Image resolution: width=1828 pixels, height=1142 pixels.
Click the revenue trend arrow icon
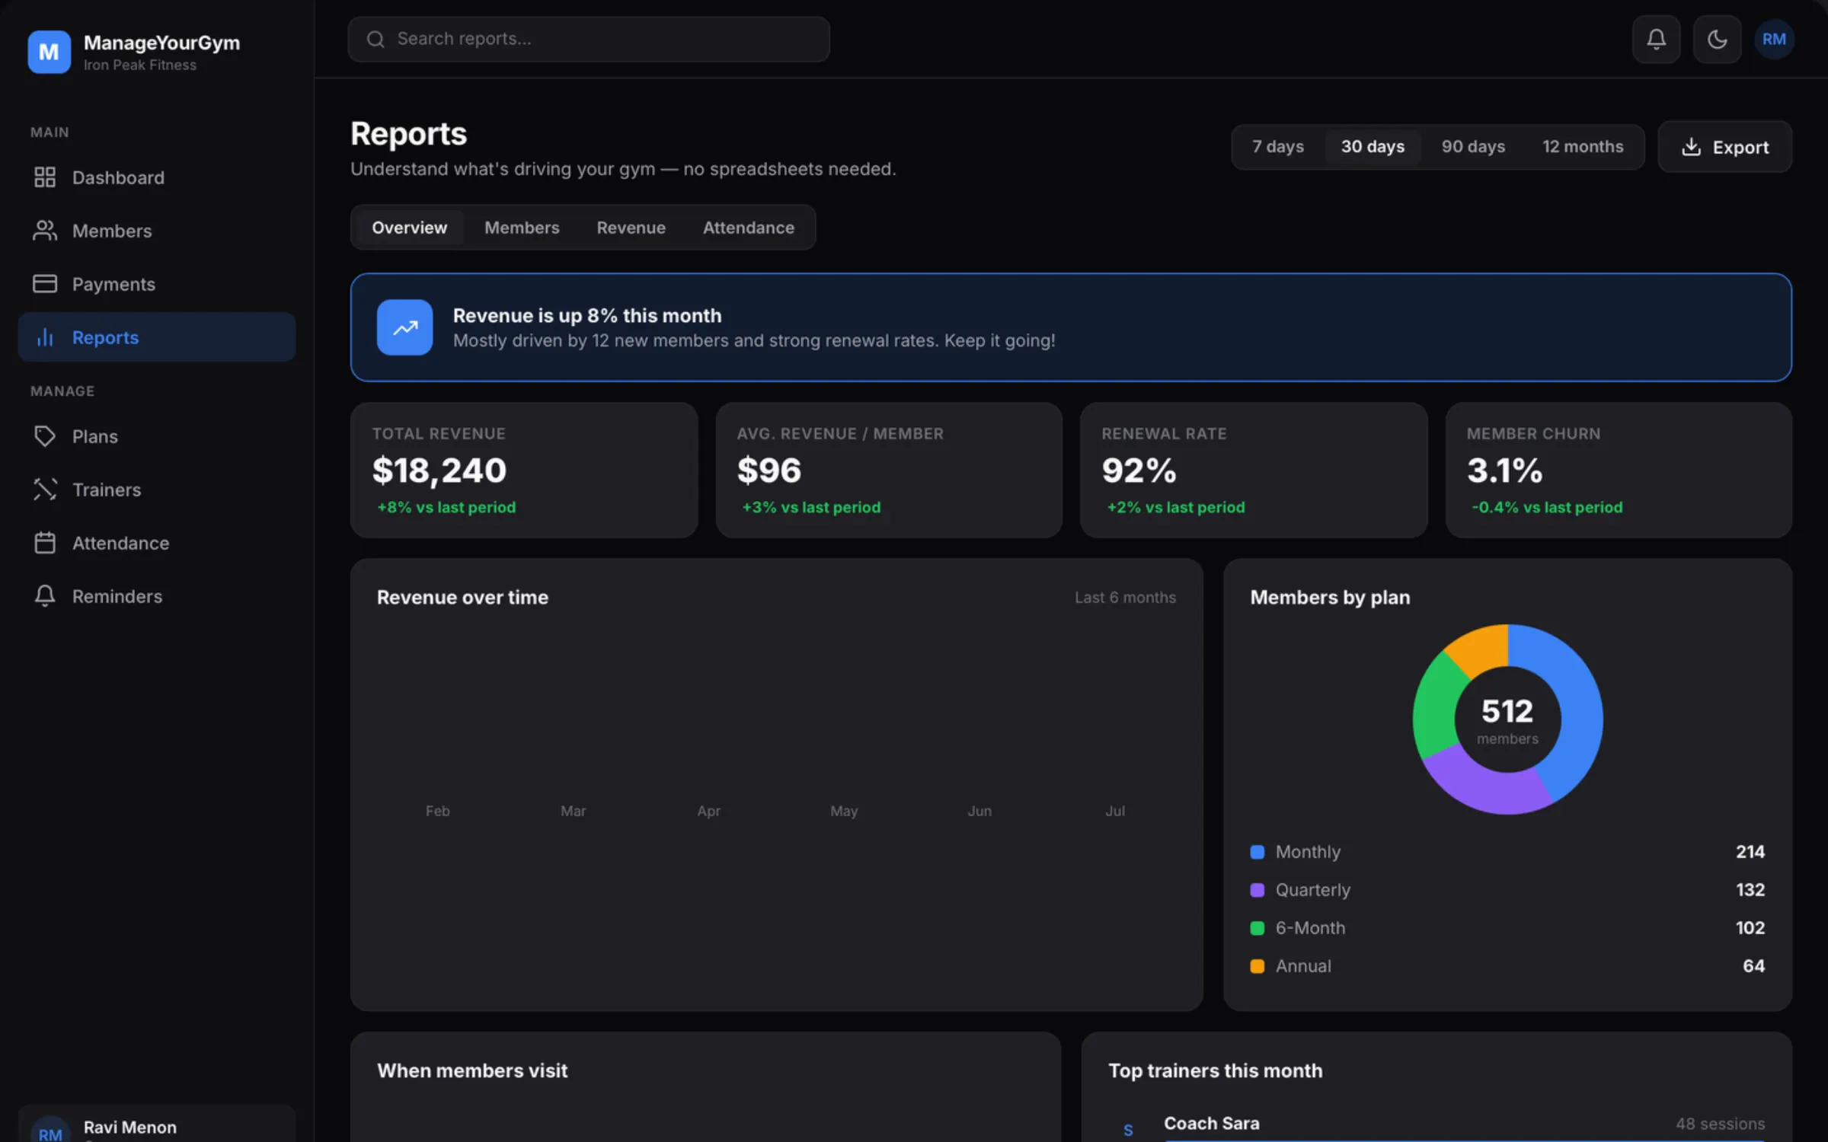(x=404, y=327)
